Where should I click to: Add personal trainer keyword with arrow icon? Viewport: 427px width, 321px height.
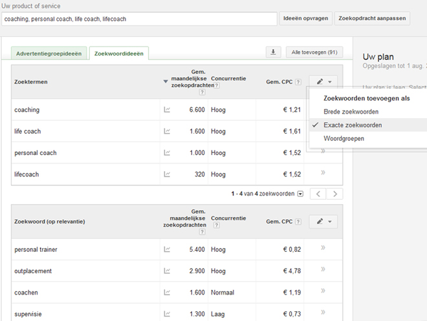click(x=323, y=247)
